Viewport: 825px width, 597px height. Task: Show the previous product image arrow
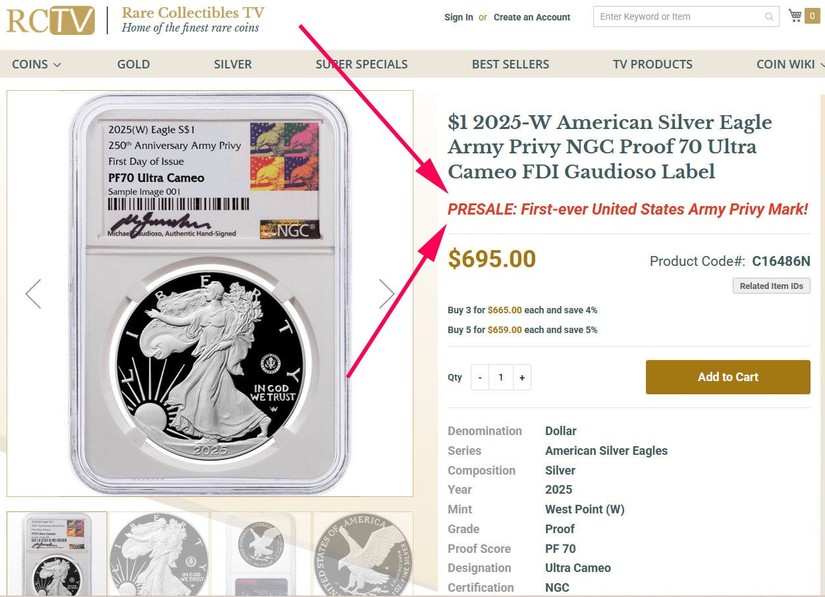33,294
